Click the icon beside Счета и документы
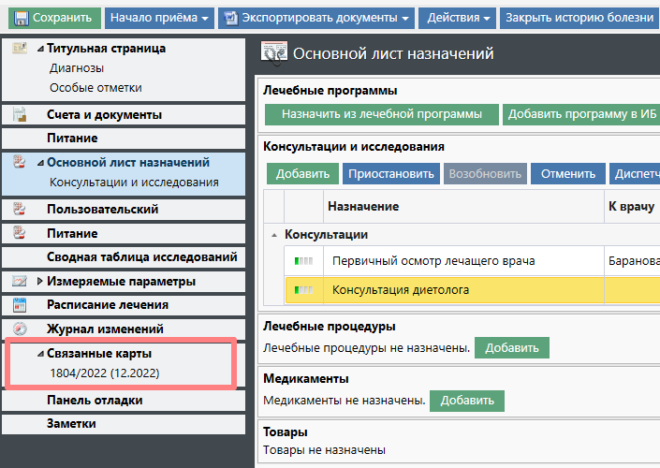660x468 pixels. 20,115
